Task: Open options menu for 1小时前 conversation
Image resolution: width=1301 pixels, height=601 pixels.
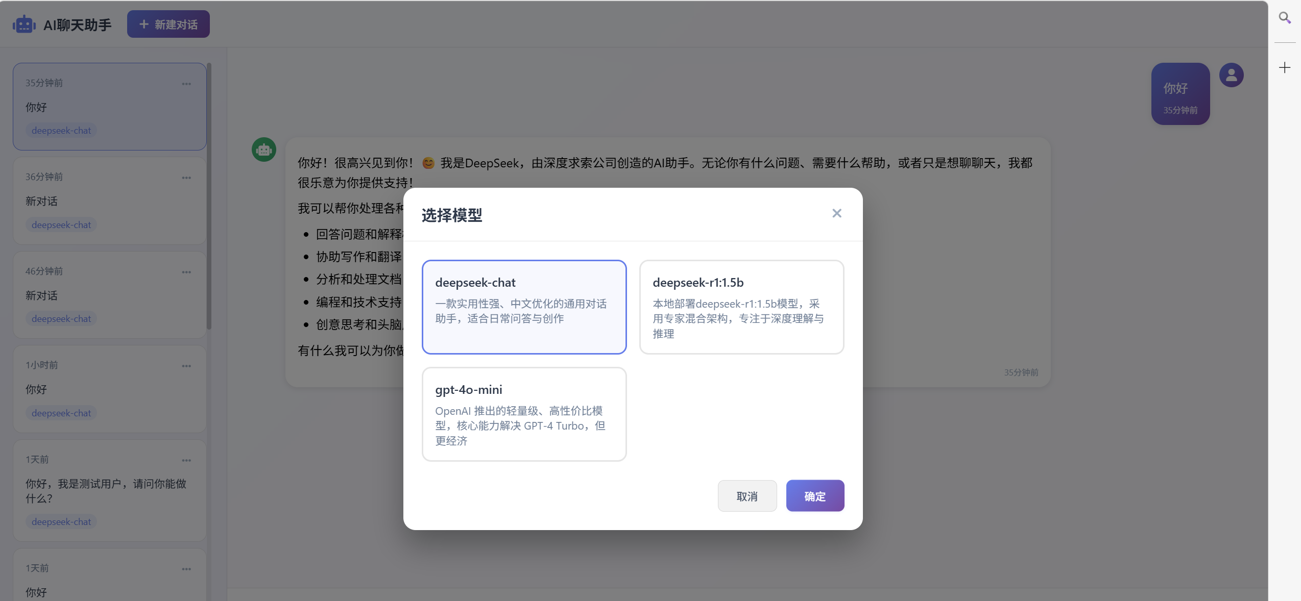Action: (x=186, y=366)
